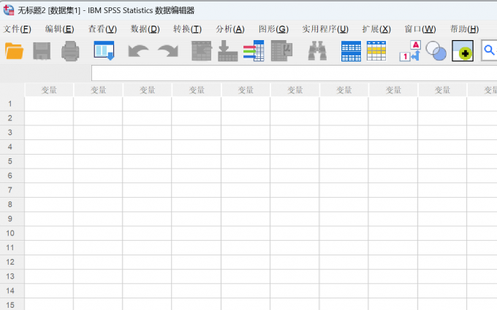
Task: Open the 编辑(E) menu
Action: [x=60, y=29]
